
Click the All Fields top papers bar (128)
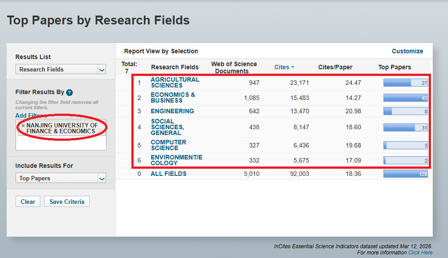[405, 174]
